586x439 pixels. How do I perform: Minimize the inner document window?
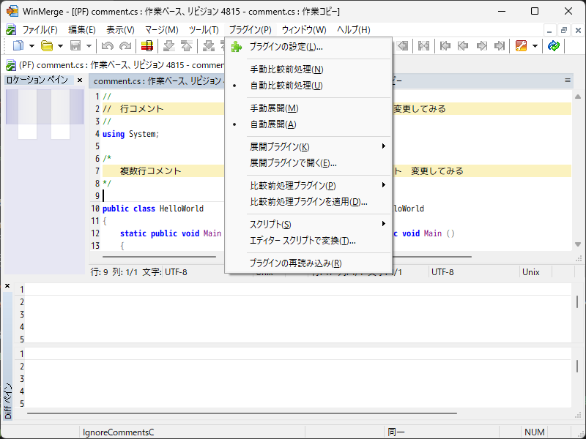549,30
